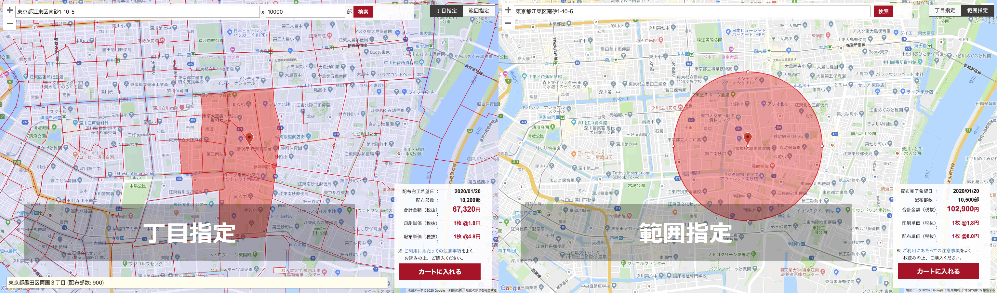Screen dimensions: 997x293
Task: Click アパホテル東京大島 marker on 丁目指定 map
Action: click(233, 49)
